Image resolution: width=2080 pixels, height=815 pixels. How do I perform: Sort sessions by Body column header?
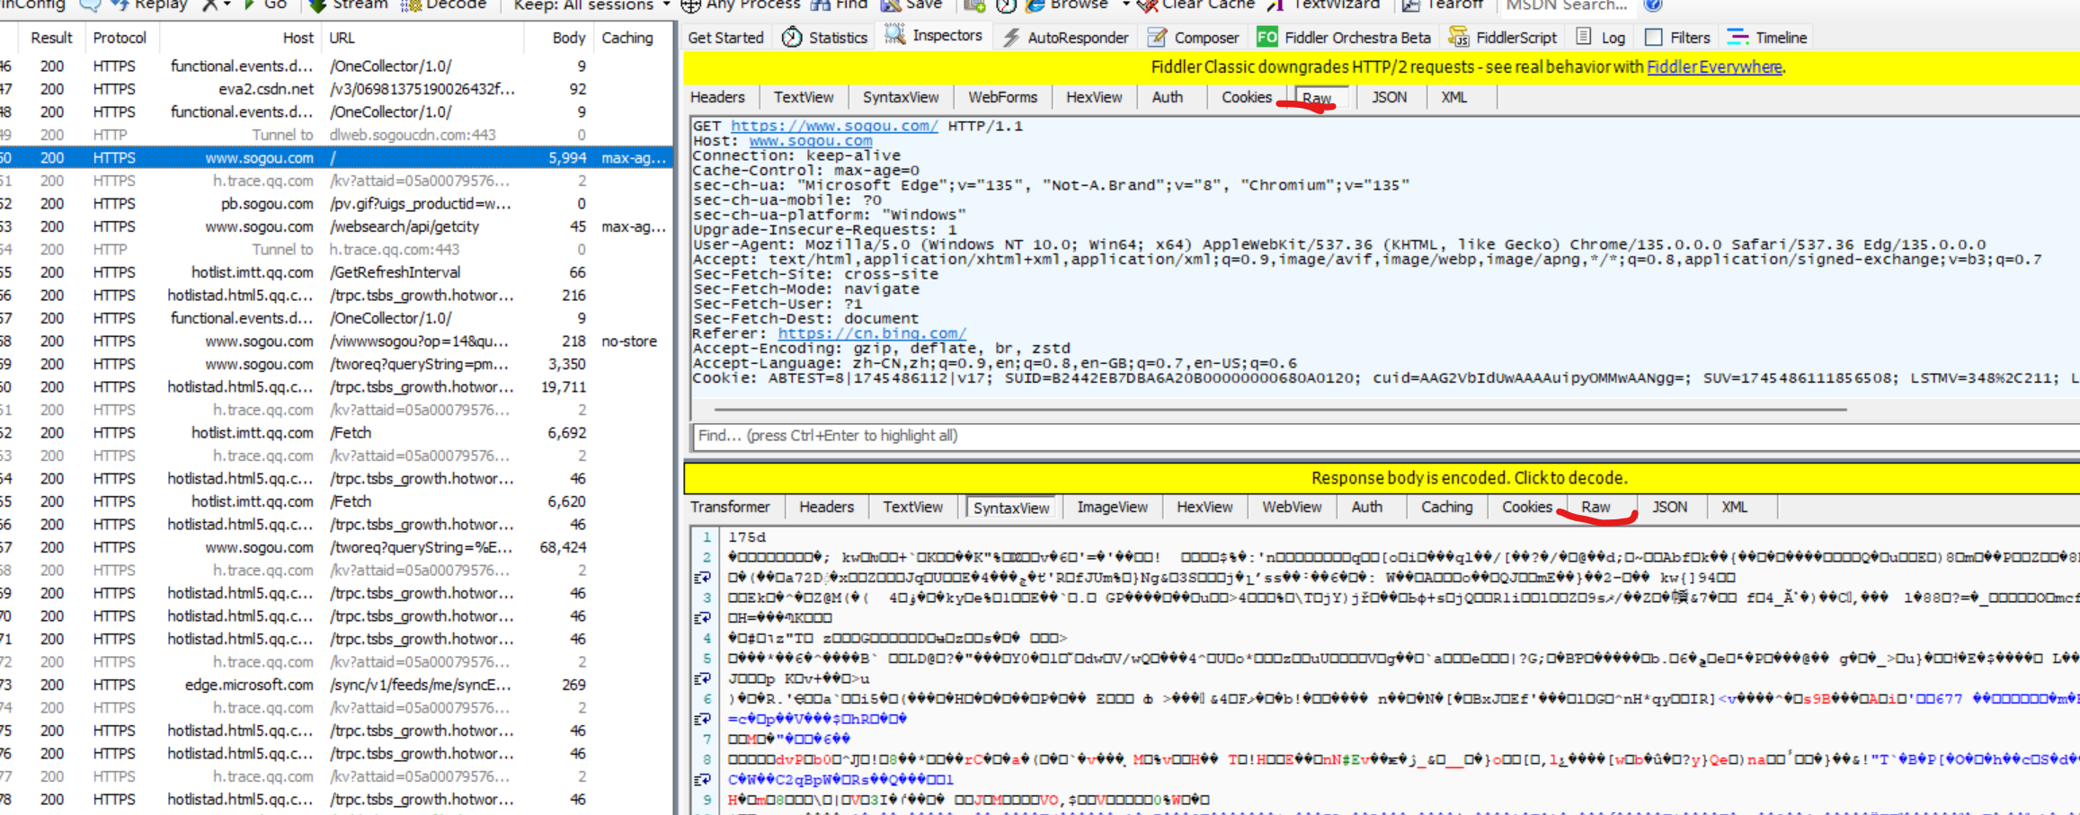pyautogui.click(x=567, y=38)
